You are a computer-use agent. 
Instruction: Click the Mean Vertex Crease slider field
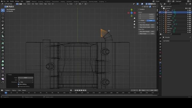[147, 27]
